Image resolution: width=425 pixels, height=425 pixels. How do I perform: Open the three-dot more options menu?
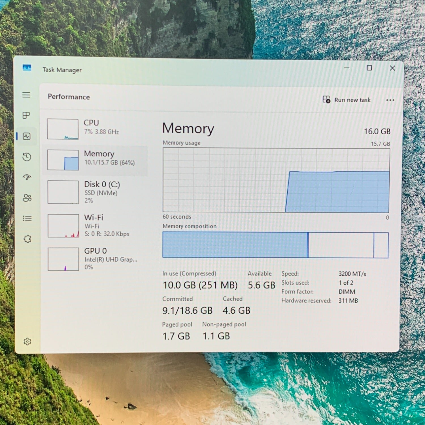(390, 100)
